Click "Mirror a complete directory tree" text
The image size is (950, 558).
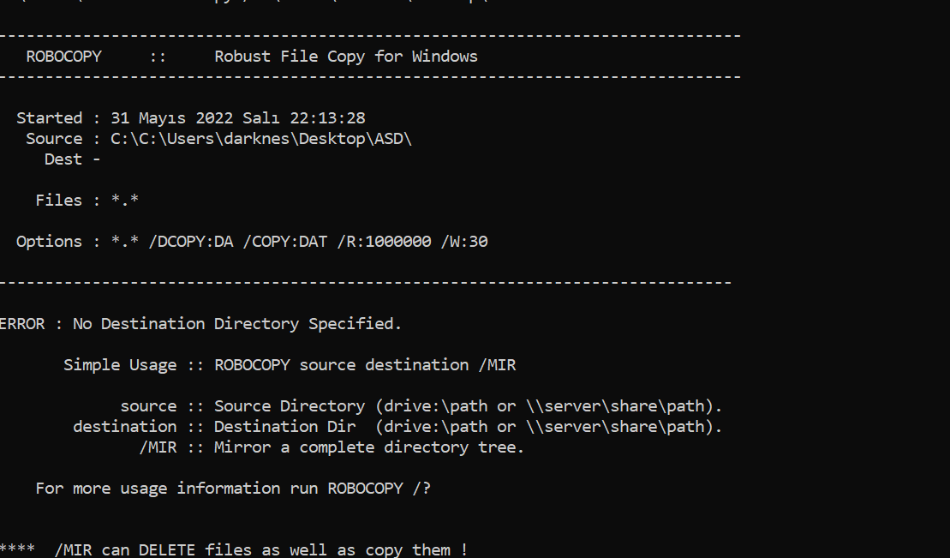(368, 447)
